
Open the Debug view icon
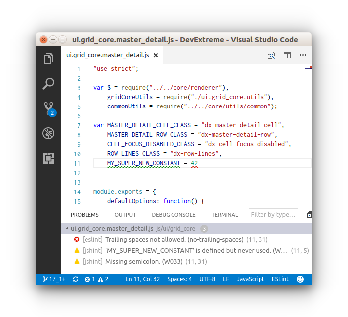click(x=48, y=133)
